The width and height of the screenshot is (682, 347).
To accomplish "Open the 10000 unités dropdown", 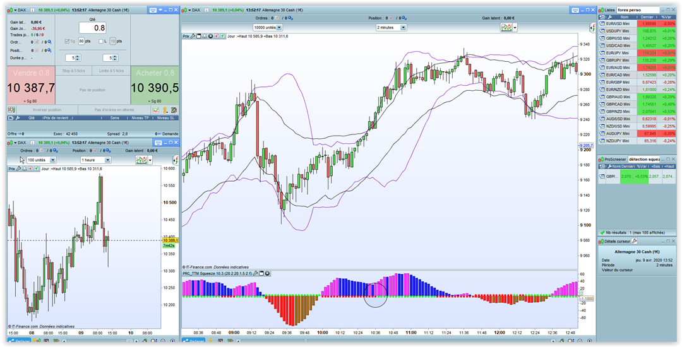I will click(268, 27).
